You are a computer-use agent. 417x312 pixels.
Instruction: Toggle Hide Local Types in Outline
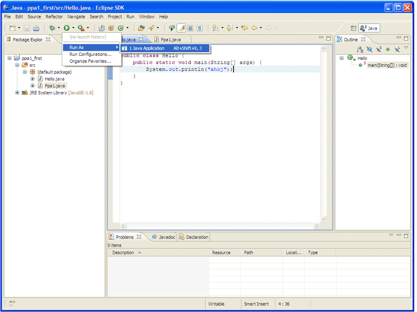pyautogui.click(x=397, y=49)
